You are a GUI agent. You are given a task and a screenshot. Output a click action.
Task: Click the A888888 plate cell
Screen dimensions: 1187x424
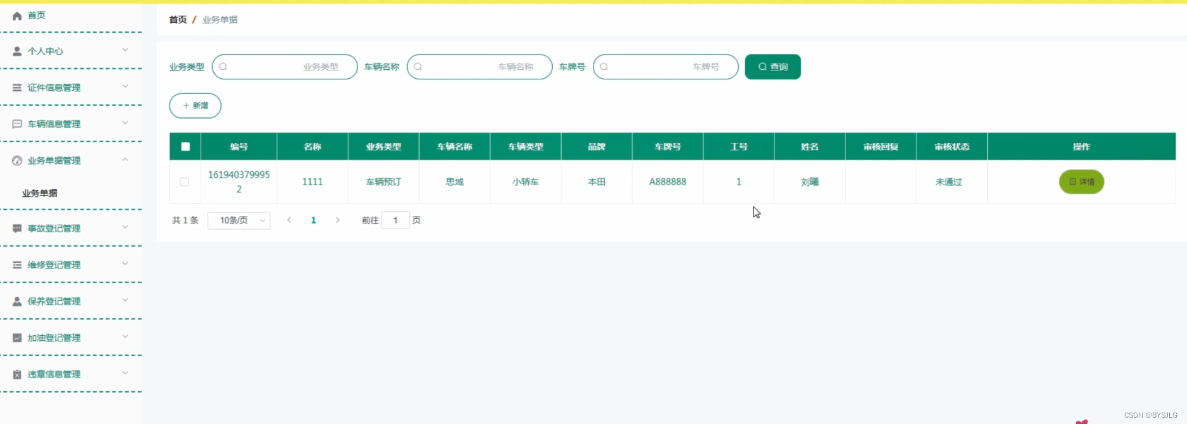click(667, 182)
